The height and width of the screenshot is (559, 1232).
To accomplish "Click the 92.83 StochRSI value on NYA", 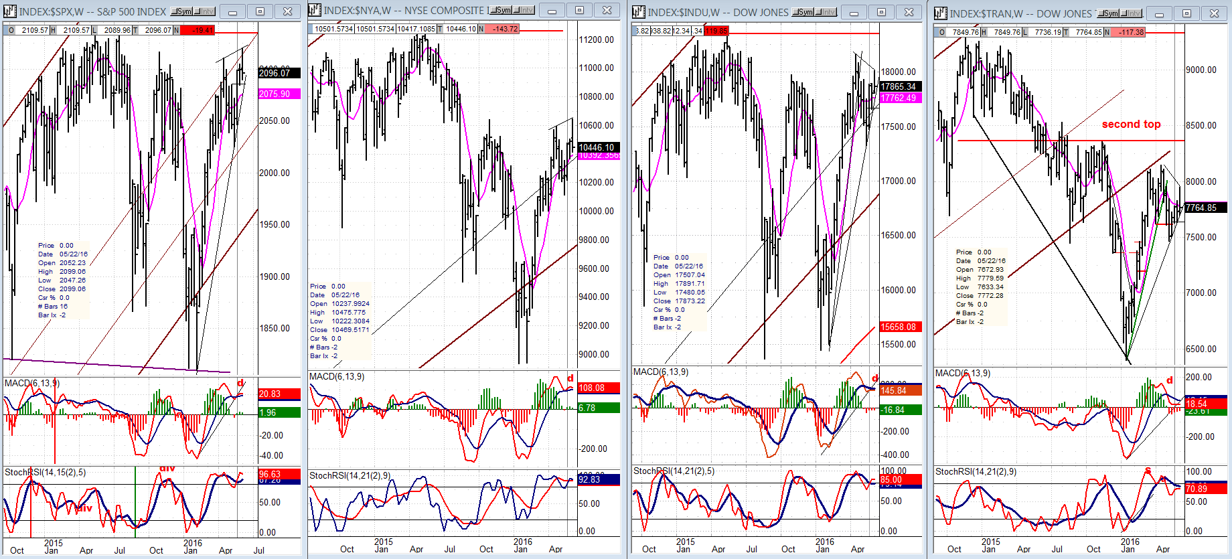I will point(599,479).
